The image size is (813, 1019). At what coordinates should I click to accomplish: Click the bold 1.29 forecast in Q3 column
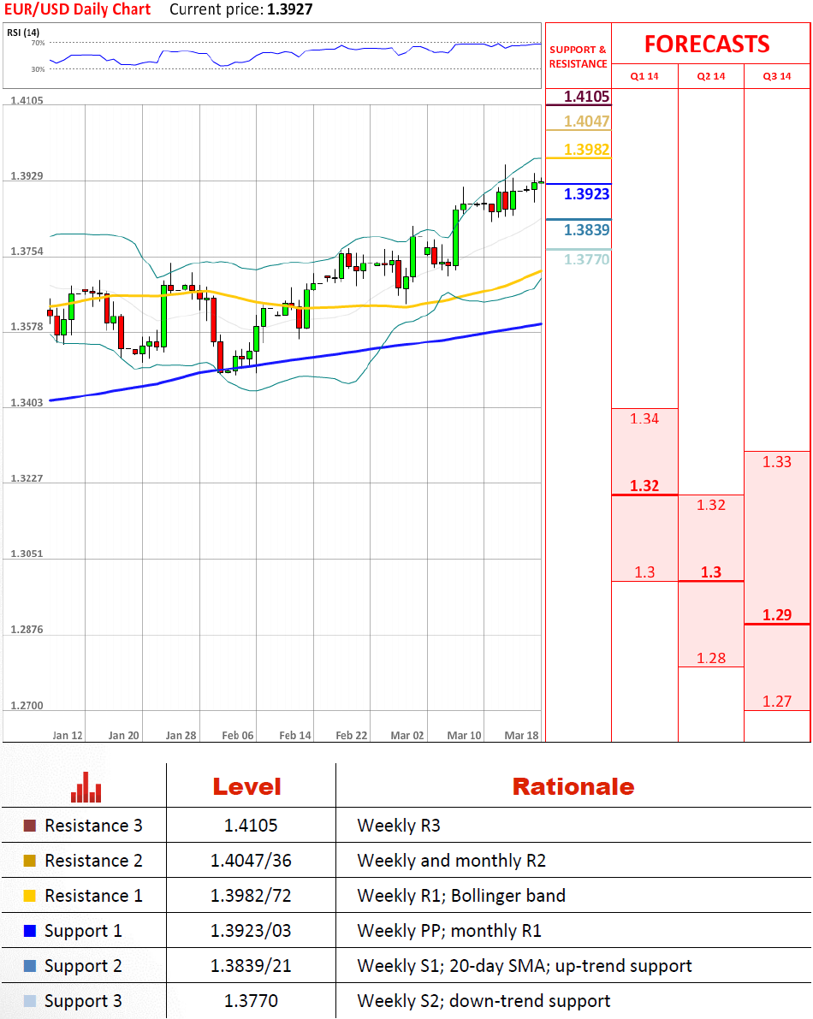[x=777, y=614]
